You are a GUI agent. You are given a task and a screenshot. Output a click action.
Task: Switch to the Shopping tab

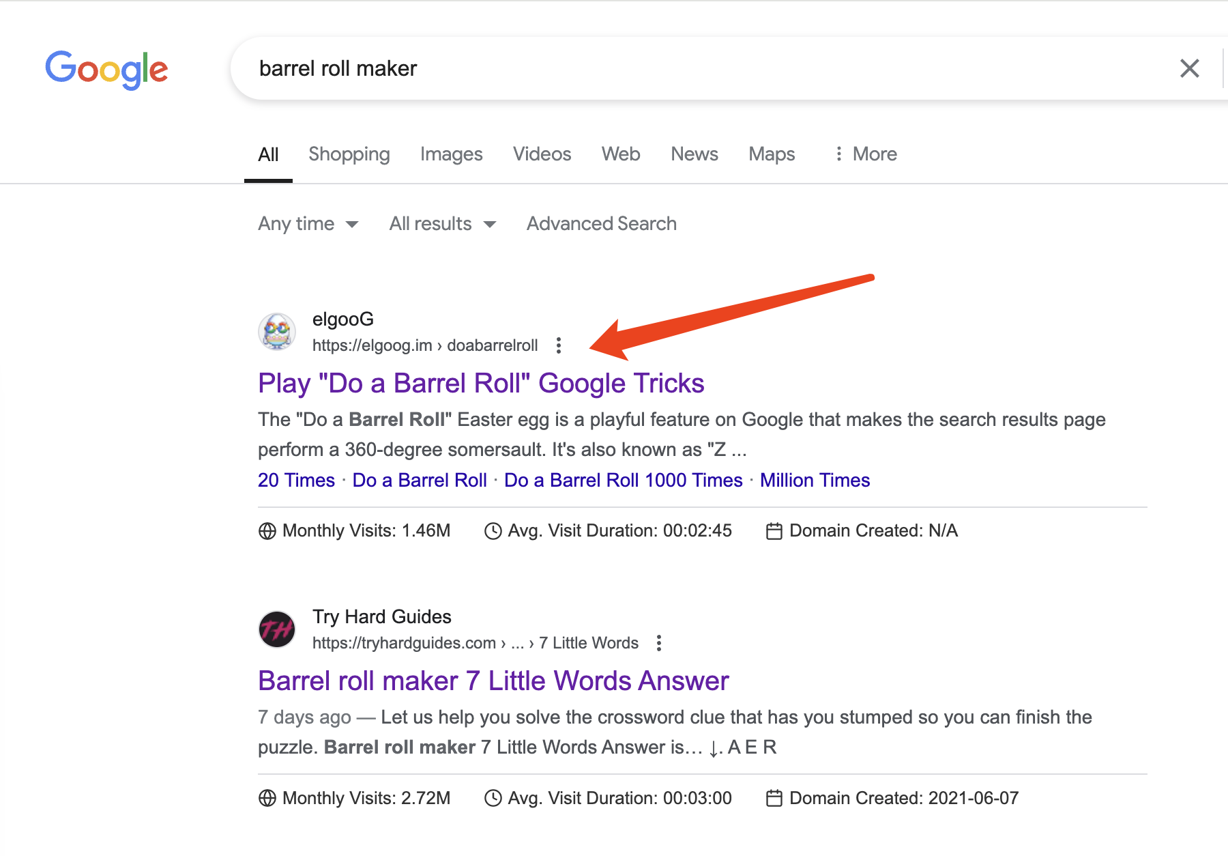tap(349, 154)
